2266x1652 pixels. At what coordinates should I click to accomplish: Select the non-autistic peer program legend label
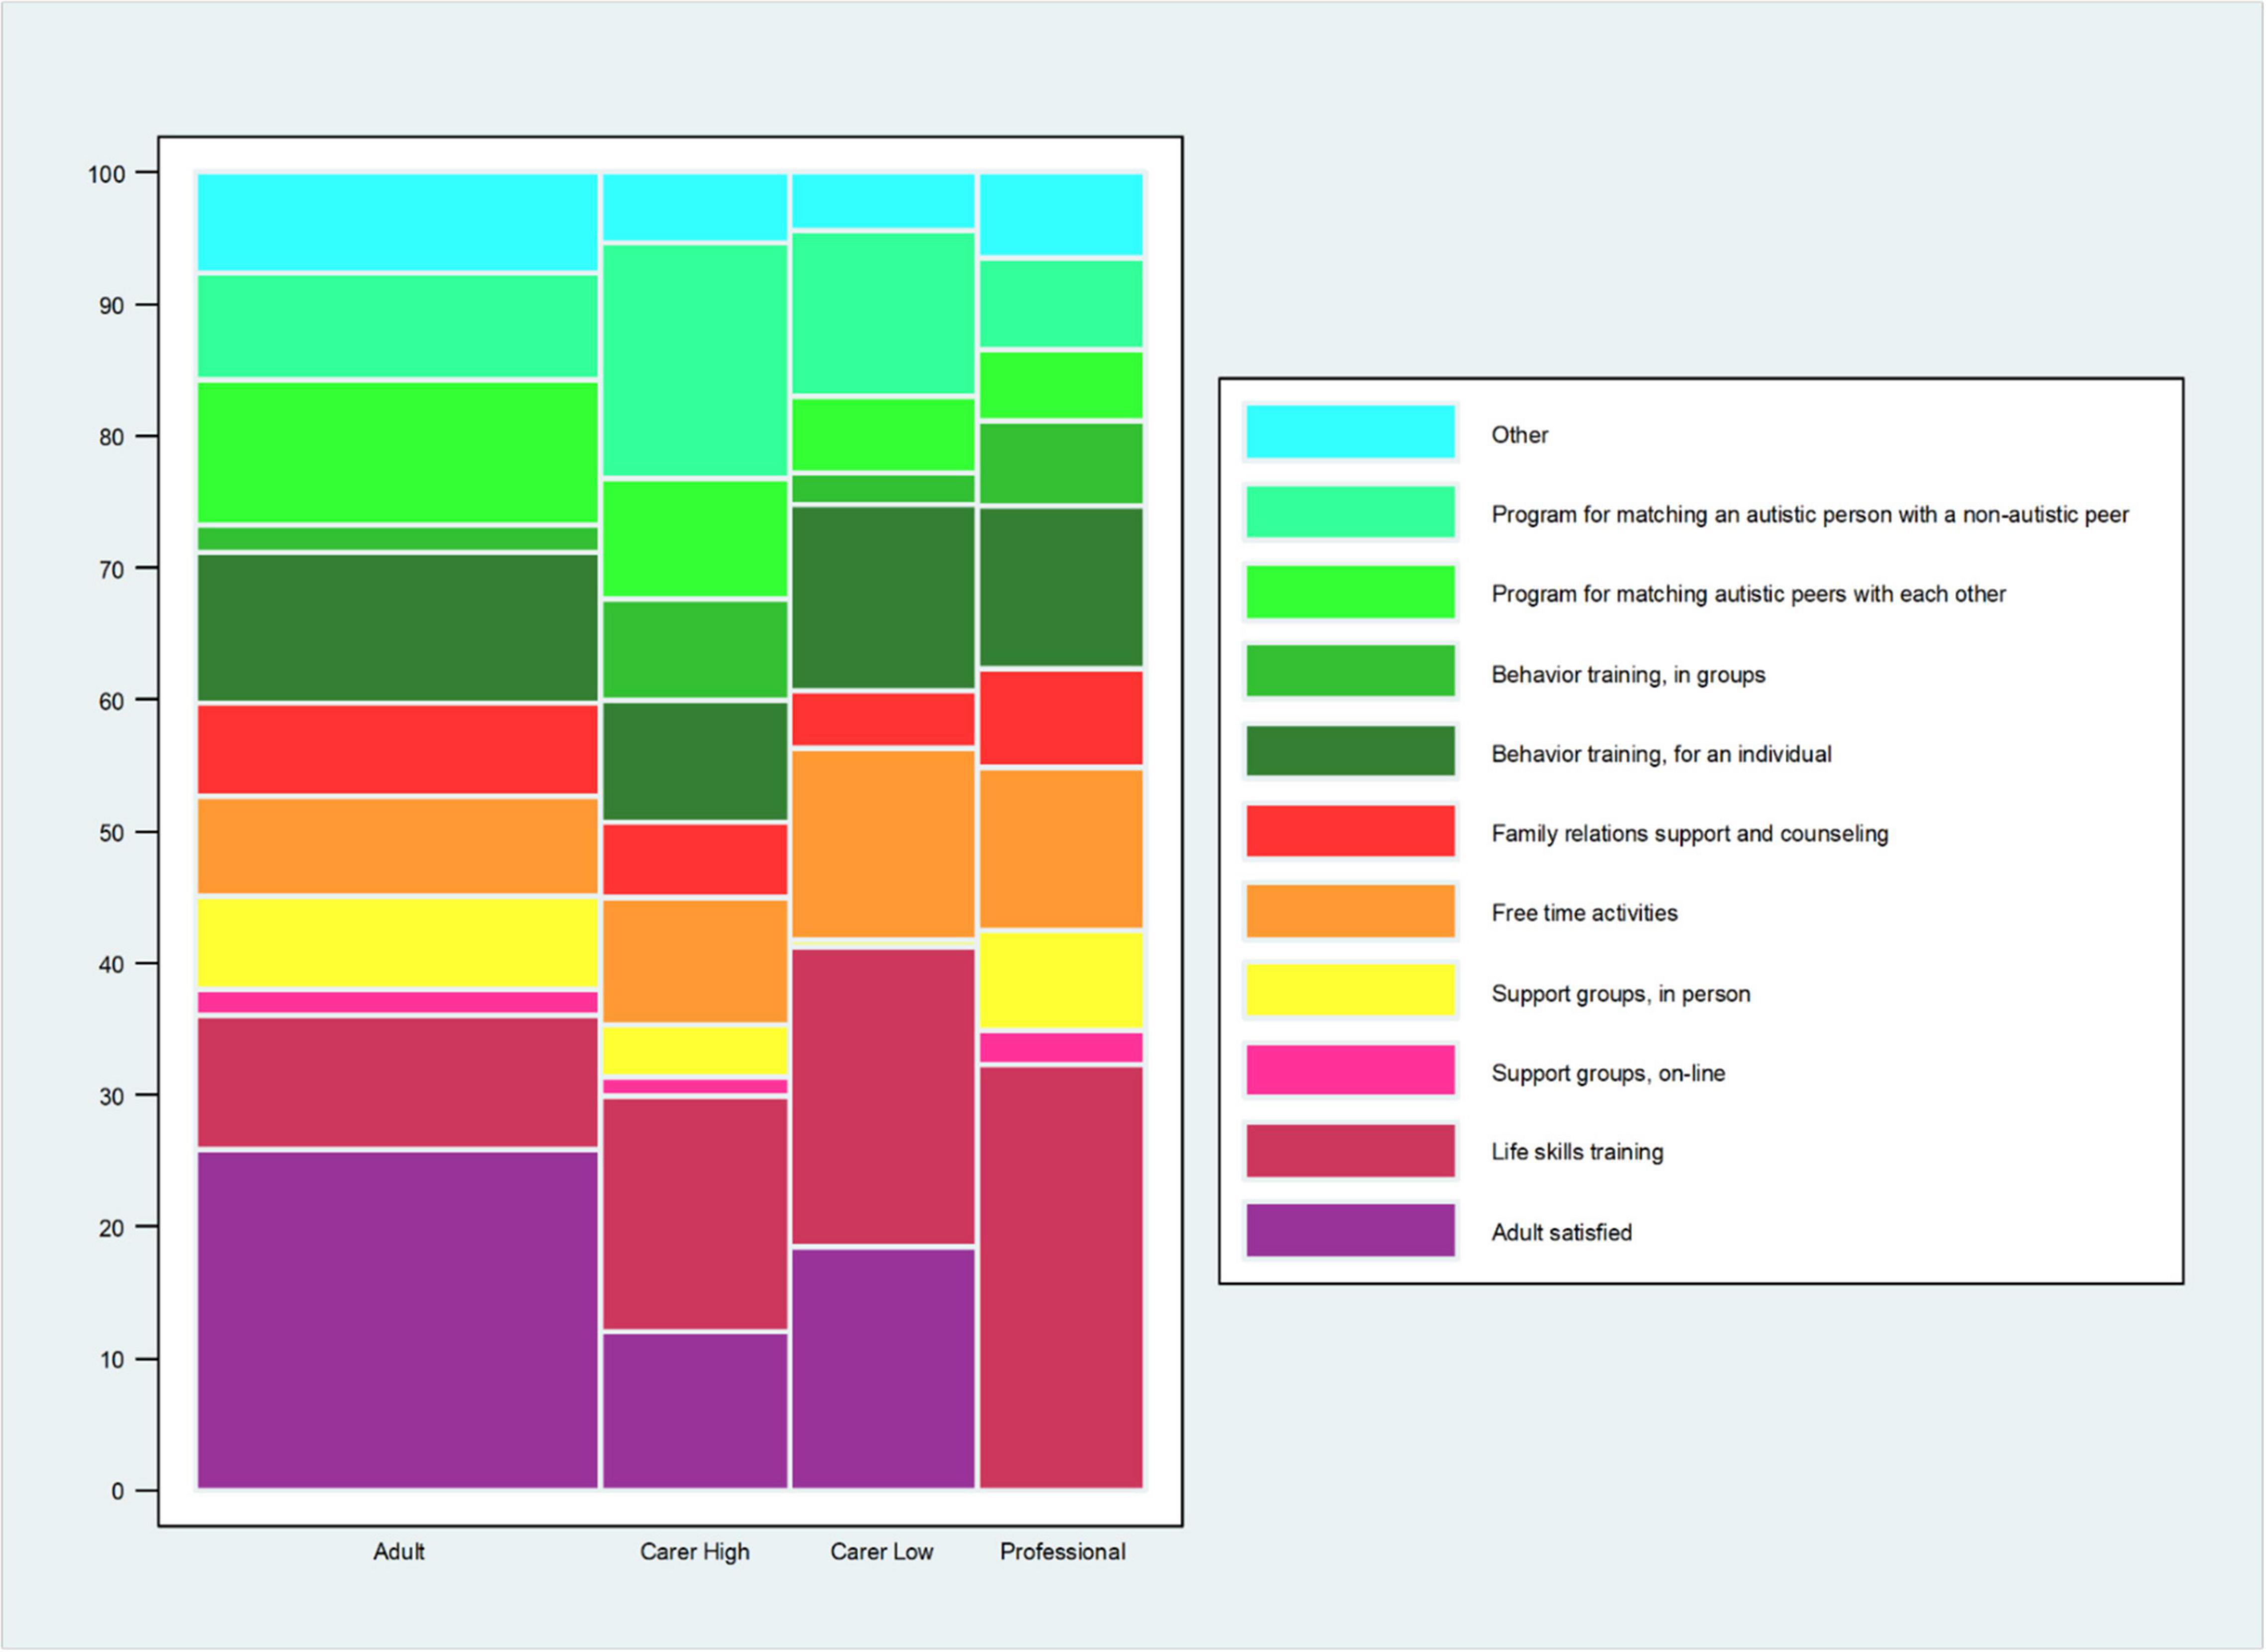coord(1810,515)
